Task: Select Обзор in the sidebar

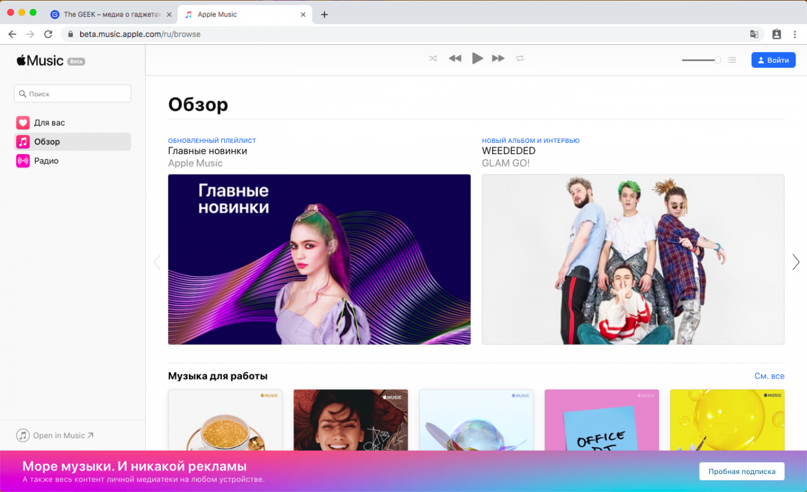Action: click(x=72, y=142)
